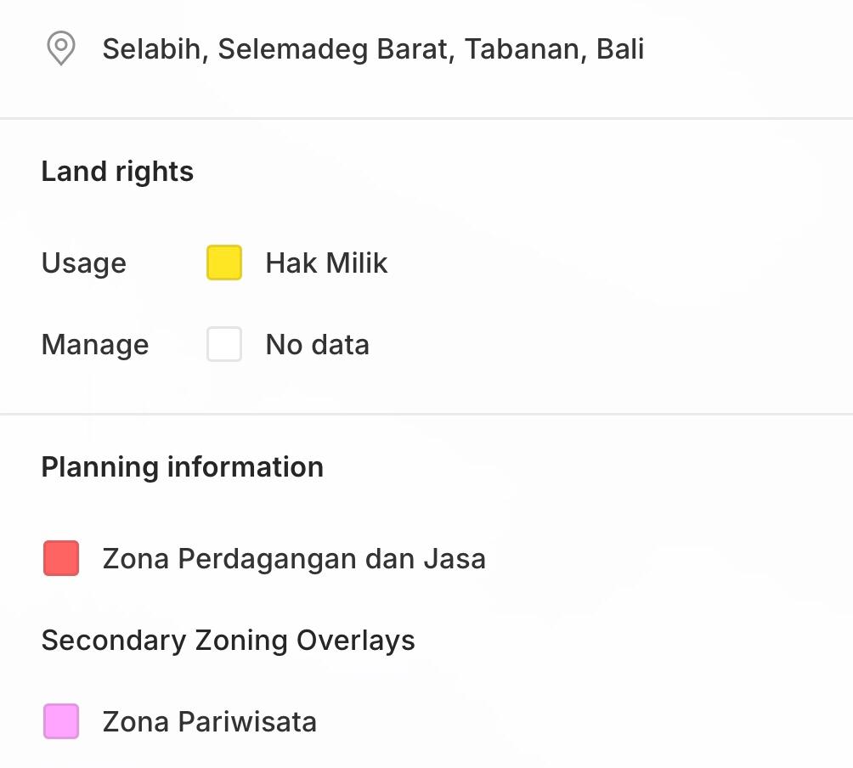
Task: Click the Land rights heading
Action: 117,172
